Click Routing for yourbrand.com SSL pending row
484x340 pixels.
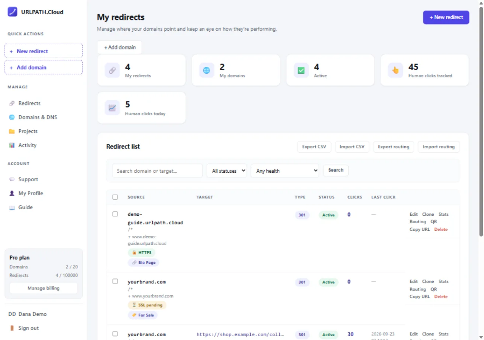[x=418, y=289]
